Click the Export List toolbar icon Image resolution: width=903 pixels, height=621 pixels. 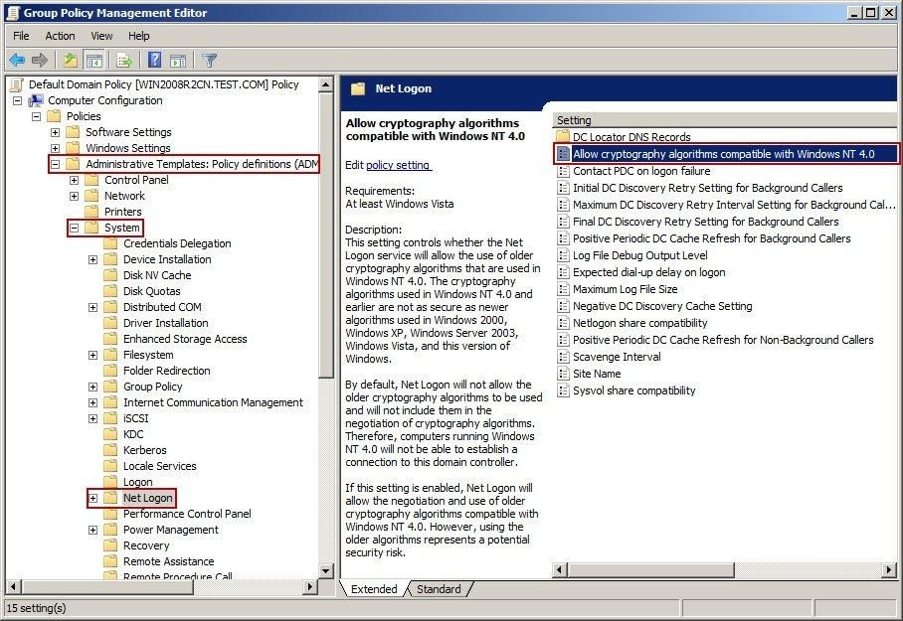click(x=124, y=60)
